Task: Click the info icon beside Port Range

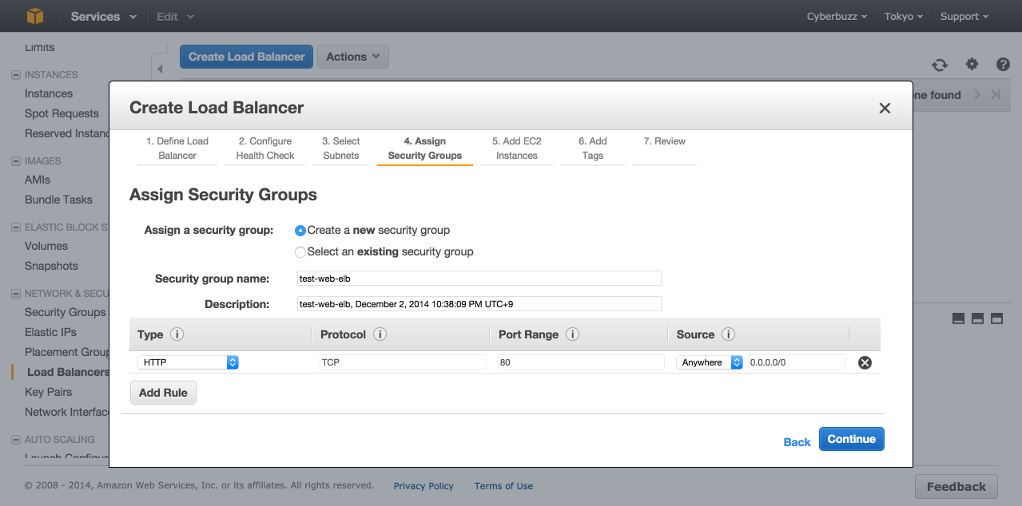Action: tap(572, 334)
